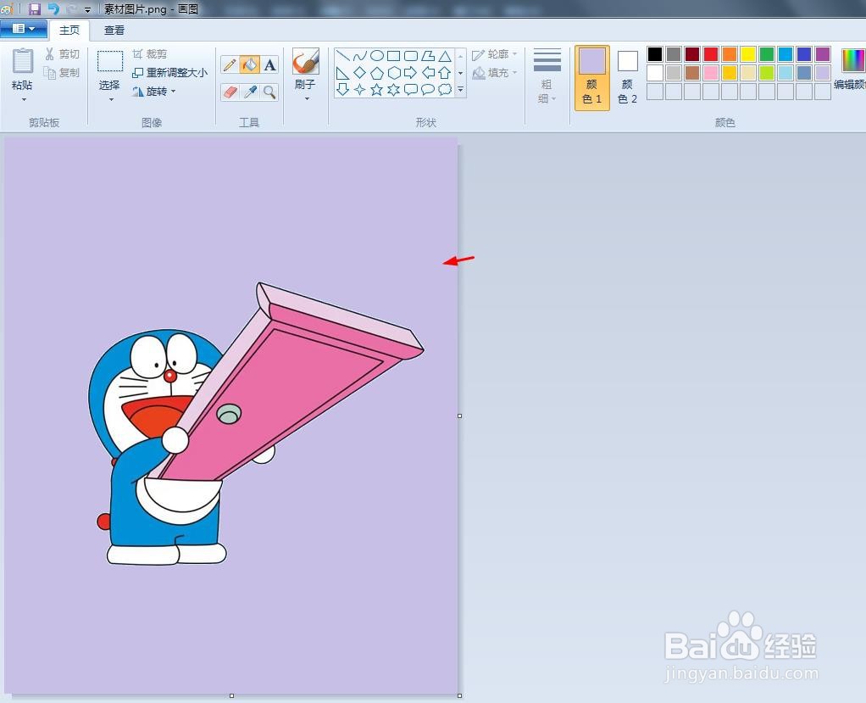Viewport: 866px width, 703px height.
Task: Pick the Right triangle shape
Action: pyautogui.click(x=342, y=72)
